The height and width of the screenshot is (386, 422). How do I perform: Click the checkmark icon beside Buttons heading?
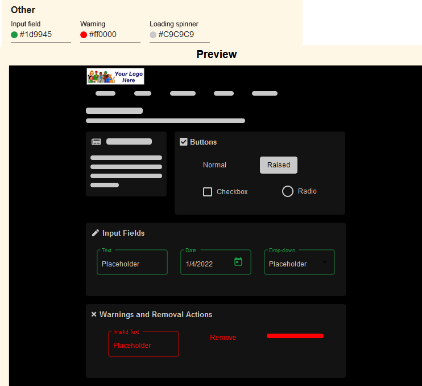(x=184, y=142)
